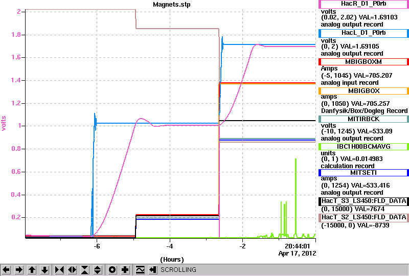
Task: Click the (Hours) x-axis label
Action: click(172, 260)
